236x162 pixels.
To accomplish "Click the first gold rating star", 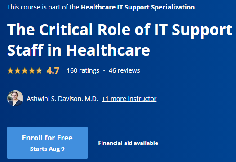I will pyautogui.click(x=10, y=70).
